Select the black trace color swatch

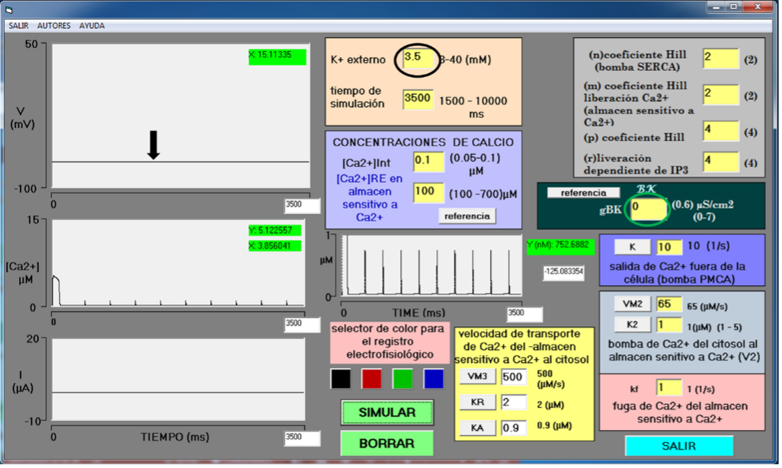(x=341, y=378)
